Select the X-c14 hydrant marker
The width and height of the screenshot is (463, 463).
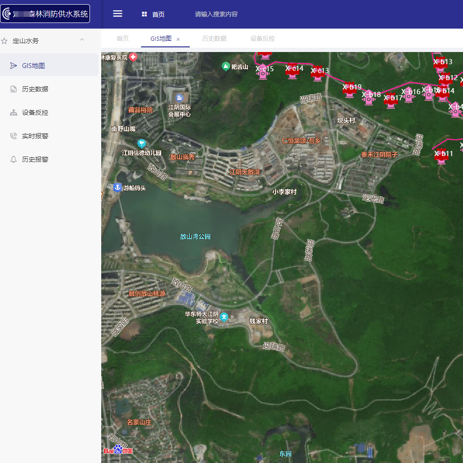pos(293,72)
